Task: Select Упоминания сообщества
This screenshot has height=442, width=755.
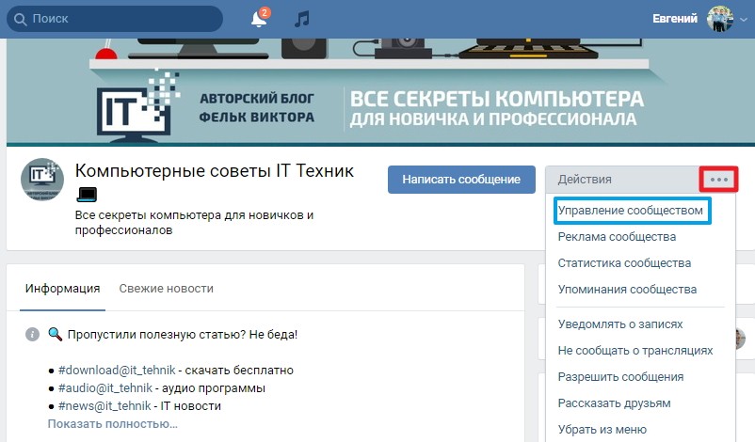Action: pyautogui.click(x=627, y=289)
